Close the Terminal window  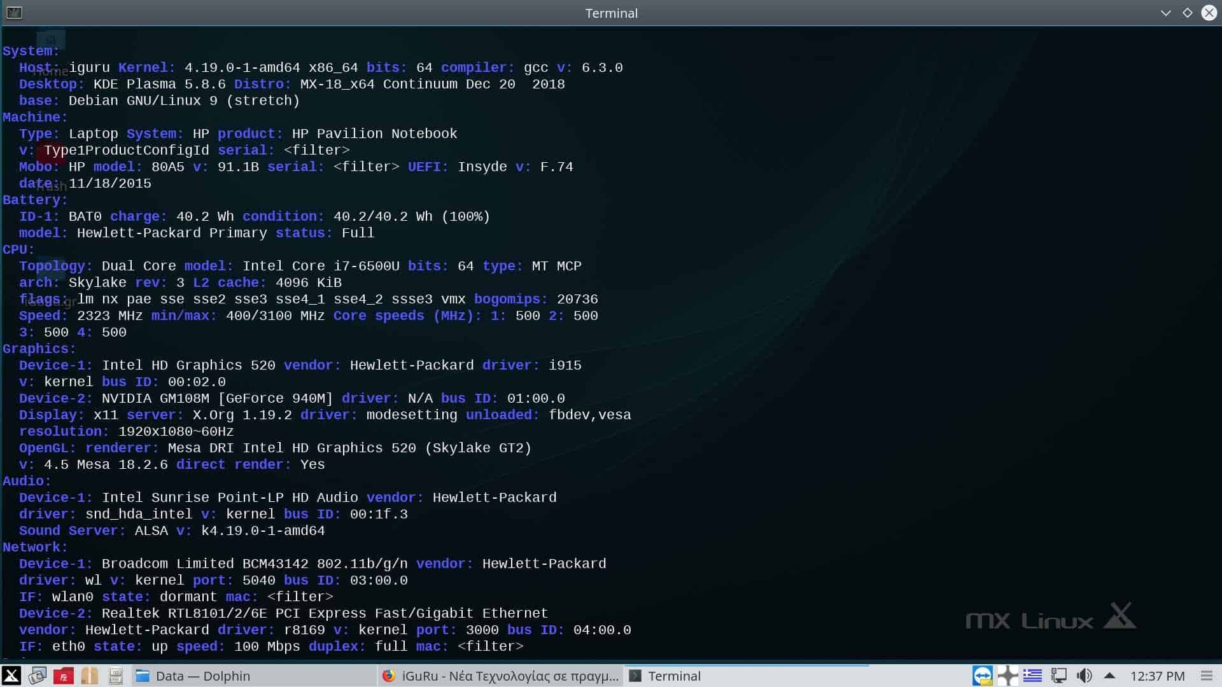(x=1209, y=13)
